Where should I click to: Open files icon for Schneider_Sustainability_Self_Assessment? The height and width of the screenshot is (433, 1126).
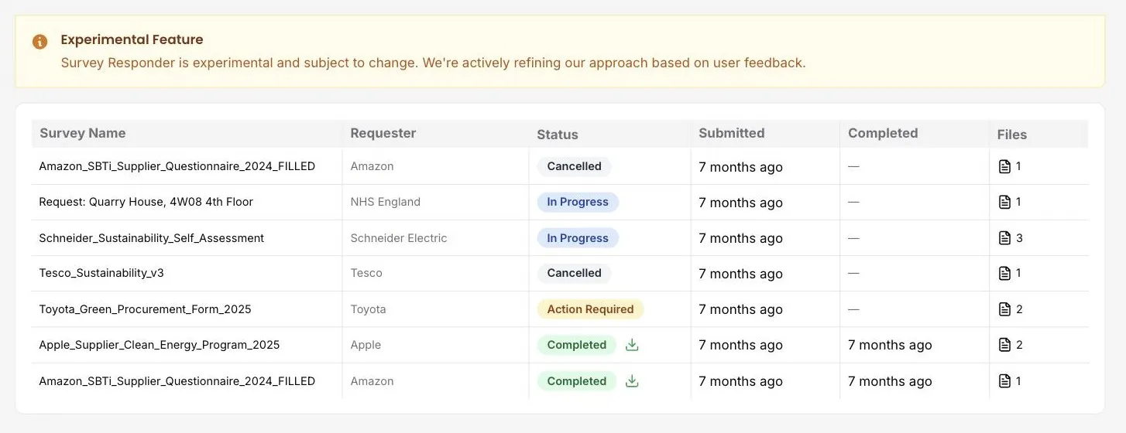(x=1004, y=238)
